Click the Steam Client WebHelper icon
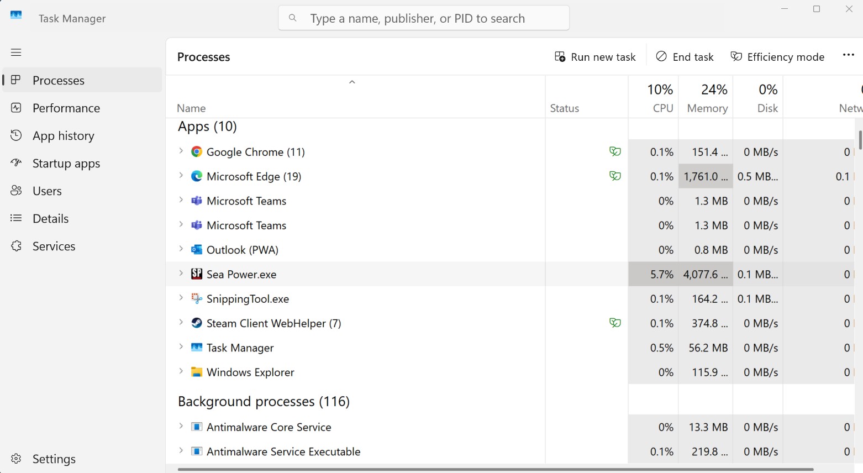The width and height of the screenshot is (863, 473). [x=196, y=323]
